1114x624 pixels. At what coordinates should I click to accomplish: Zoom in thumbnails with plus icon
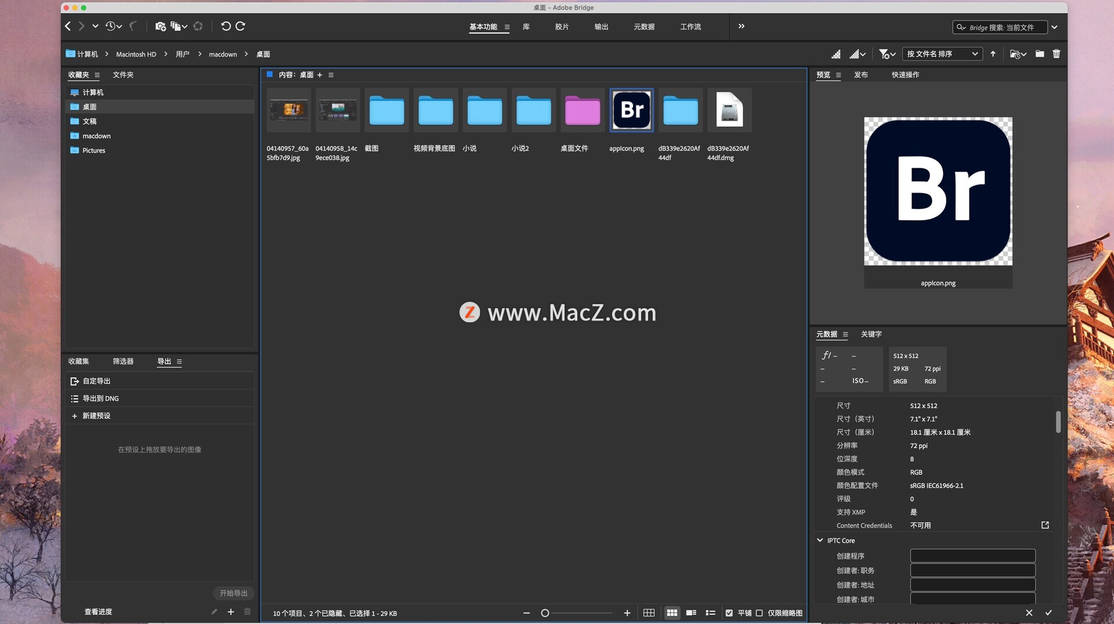point(627,613)
